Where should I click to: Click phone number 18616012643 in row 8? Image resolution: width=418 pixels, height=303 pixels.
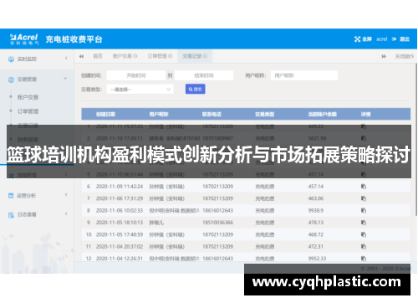point(217,210)
